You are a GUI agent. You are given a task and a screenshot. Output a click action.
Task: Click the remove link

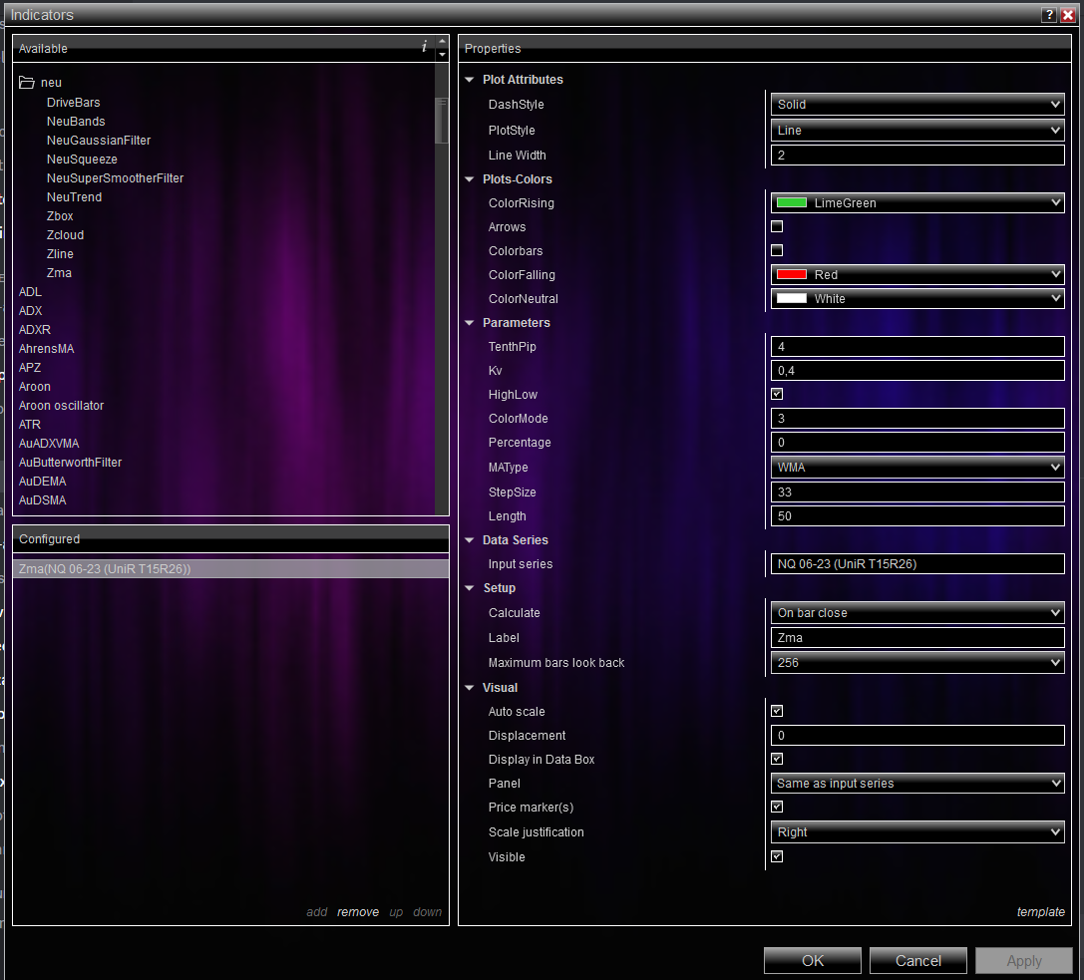click(358, 912)
